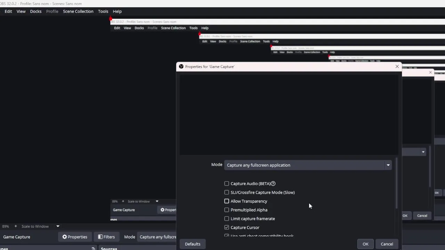Click the Defaults button

(x=193, y=244)
